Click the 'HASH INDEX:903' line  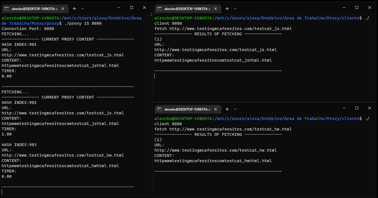(x=19, y=145)
